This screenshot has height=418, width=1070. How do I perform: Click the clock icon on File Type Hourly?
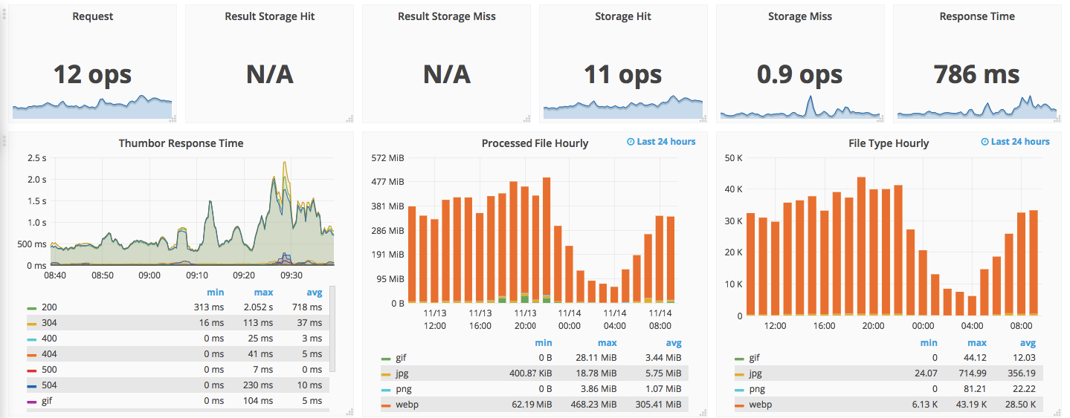click(x=985, y=142)
